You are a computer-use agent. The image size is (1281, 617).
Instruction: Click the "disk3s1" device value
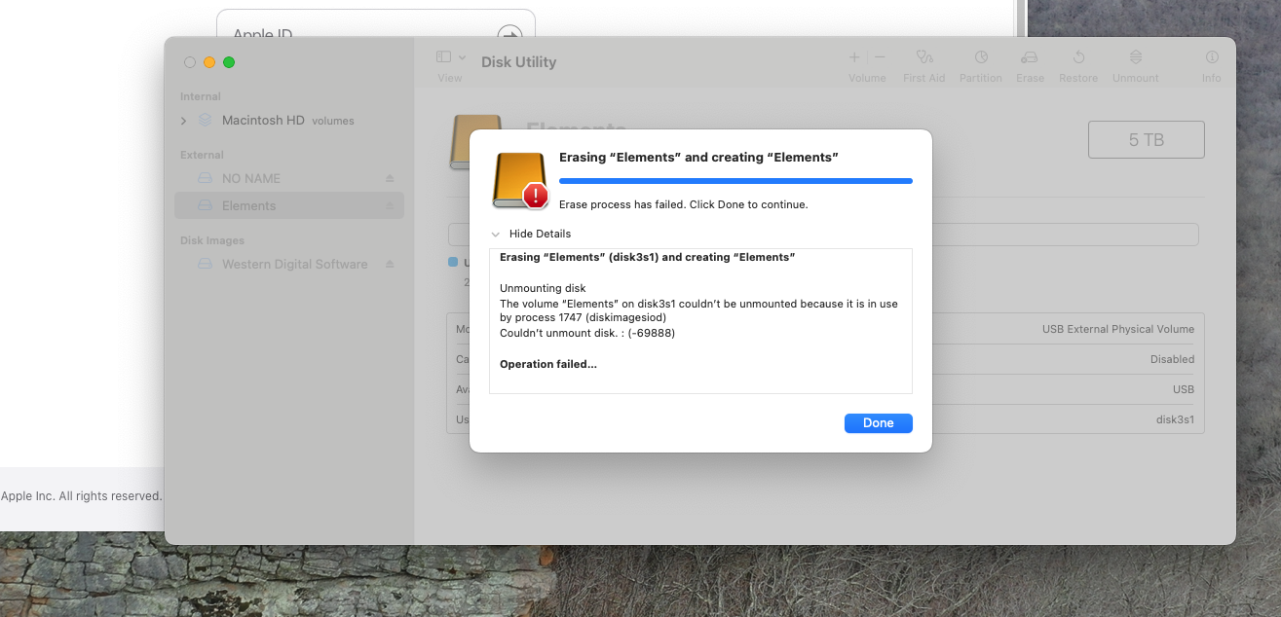[1175, 420]
